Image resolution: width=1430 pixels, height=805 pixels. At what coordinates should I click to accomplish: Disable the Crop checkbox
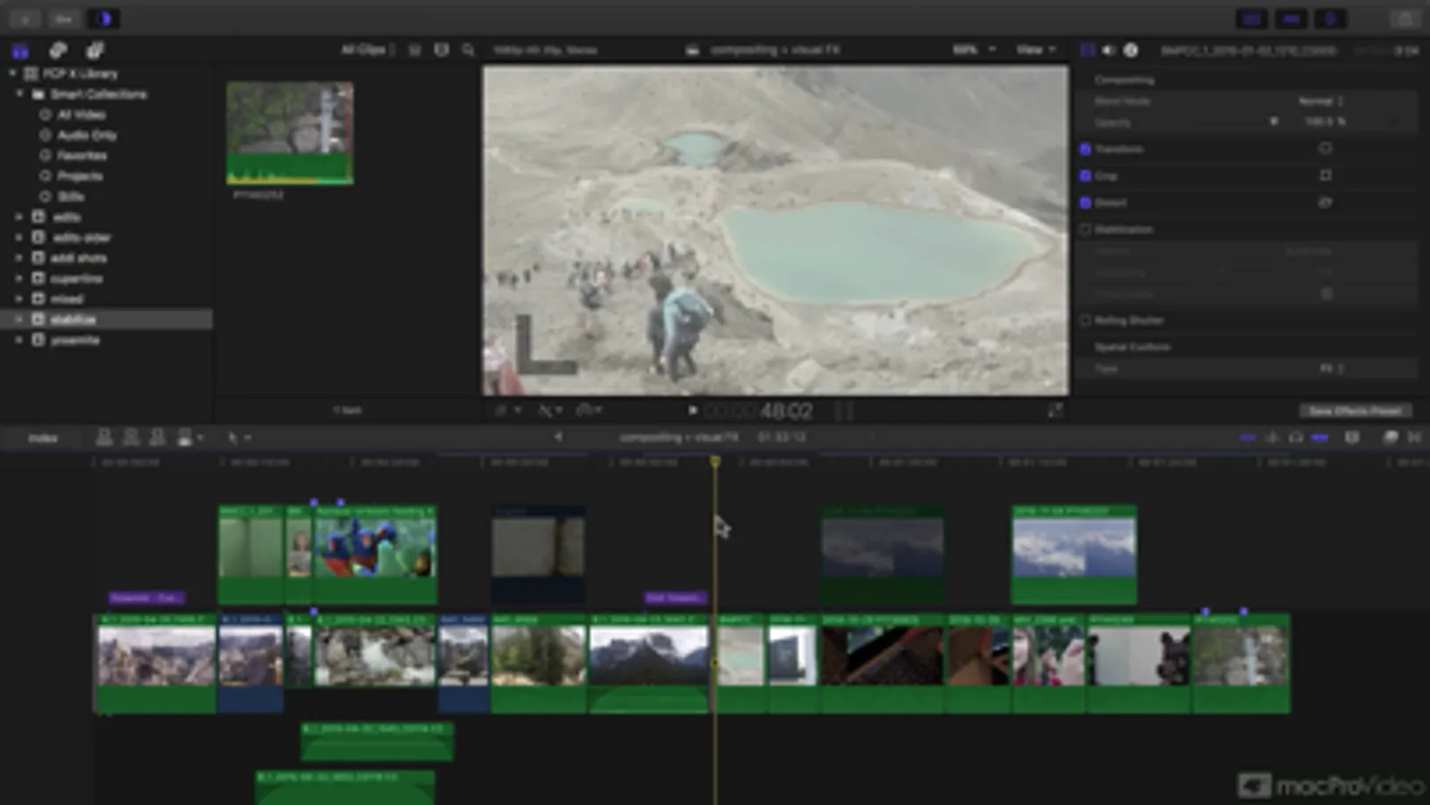pos(1086,176)
